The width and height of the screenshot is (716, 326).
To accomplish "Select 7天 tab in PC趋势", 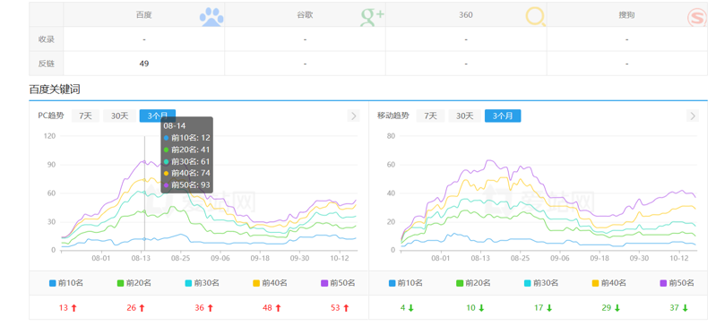I will pos(85,116).
